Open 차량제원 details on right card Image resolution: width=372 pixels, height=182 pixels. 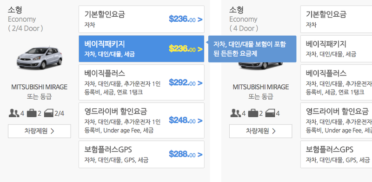click(x=261, y=131)
